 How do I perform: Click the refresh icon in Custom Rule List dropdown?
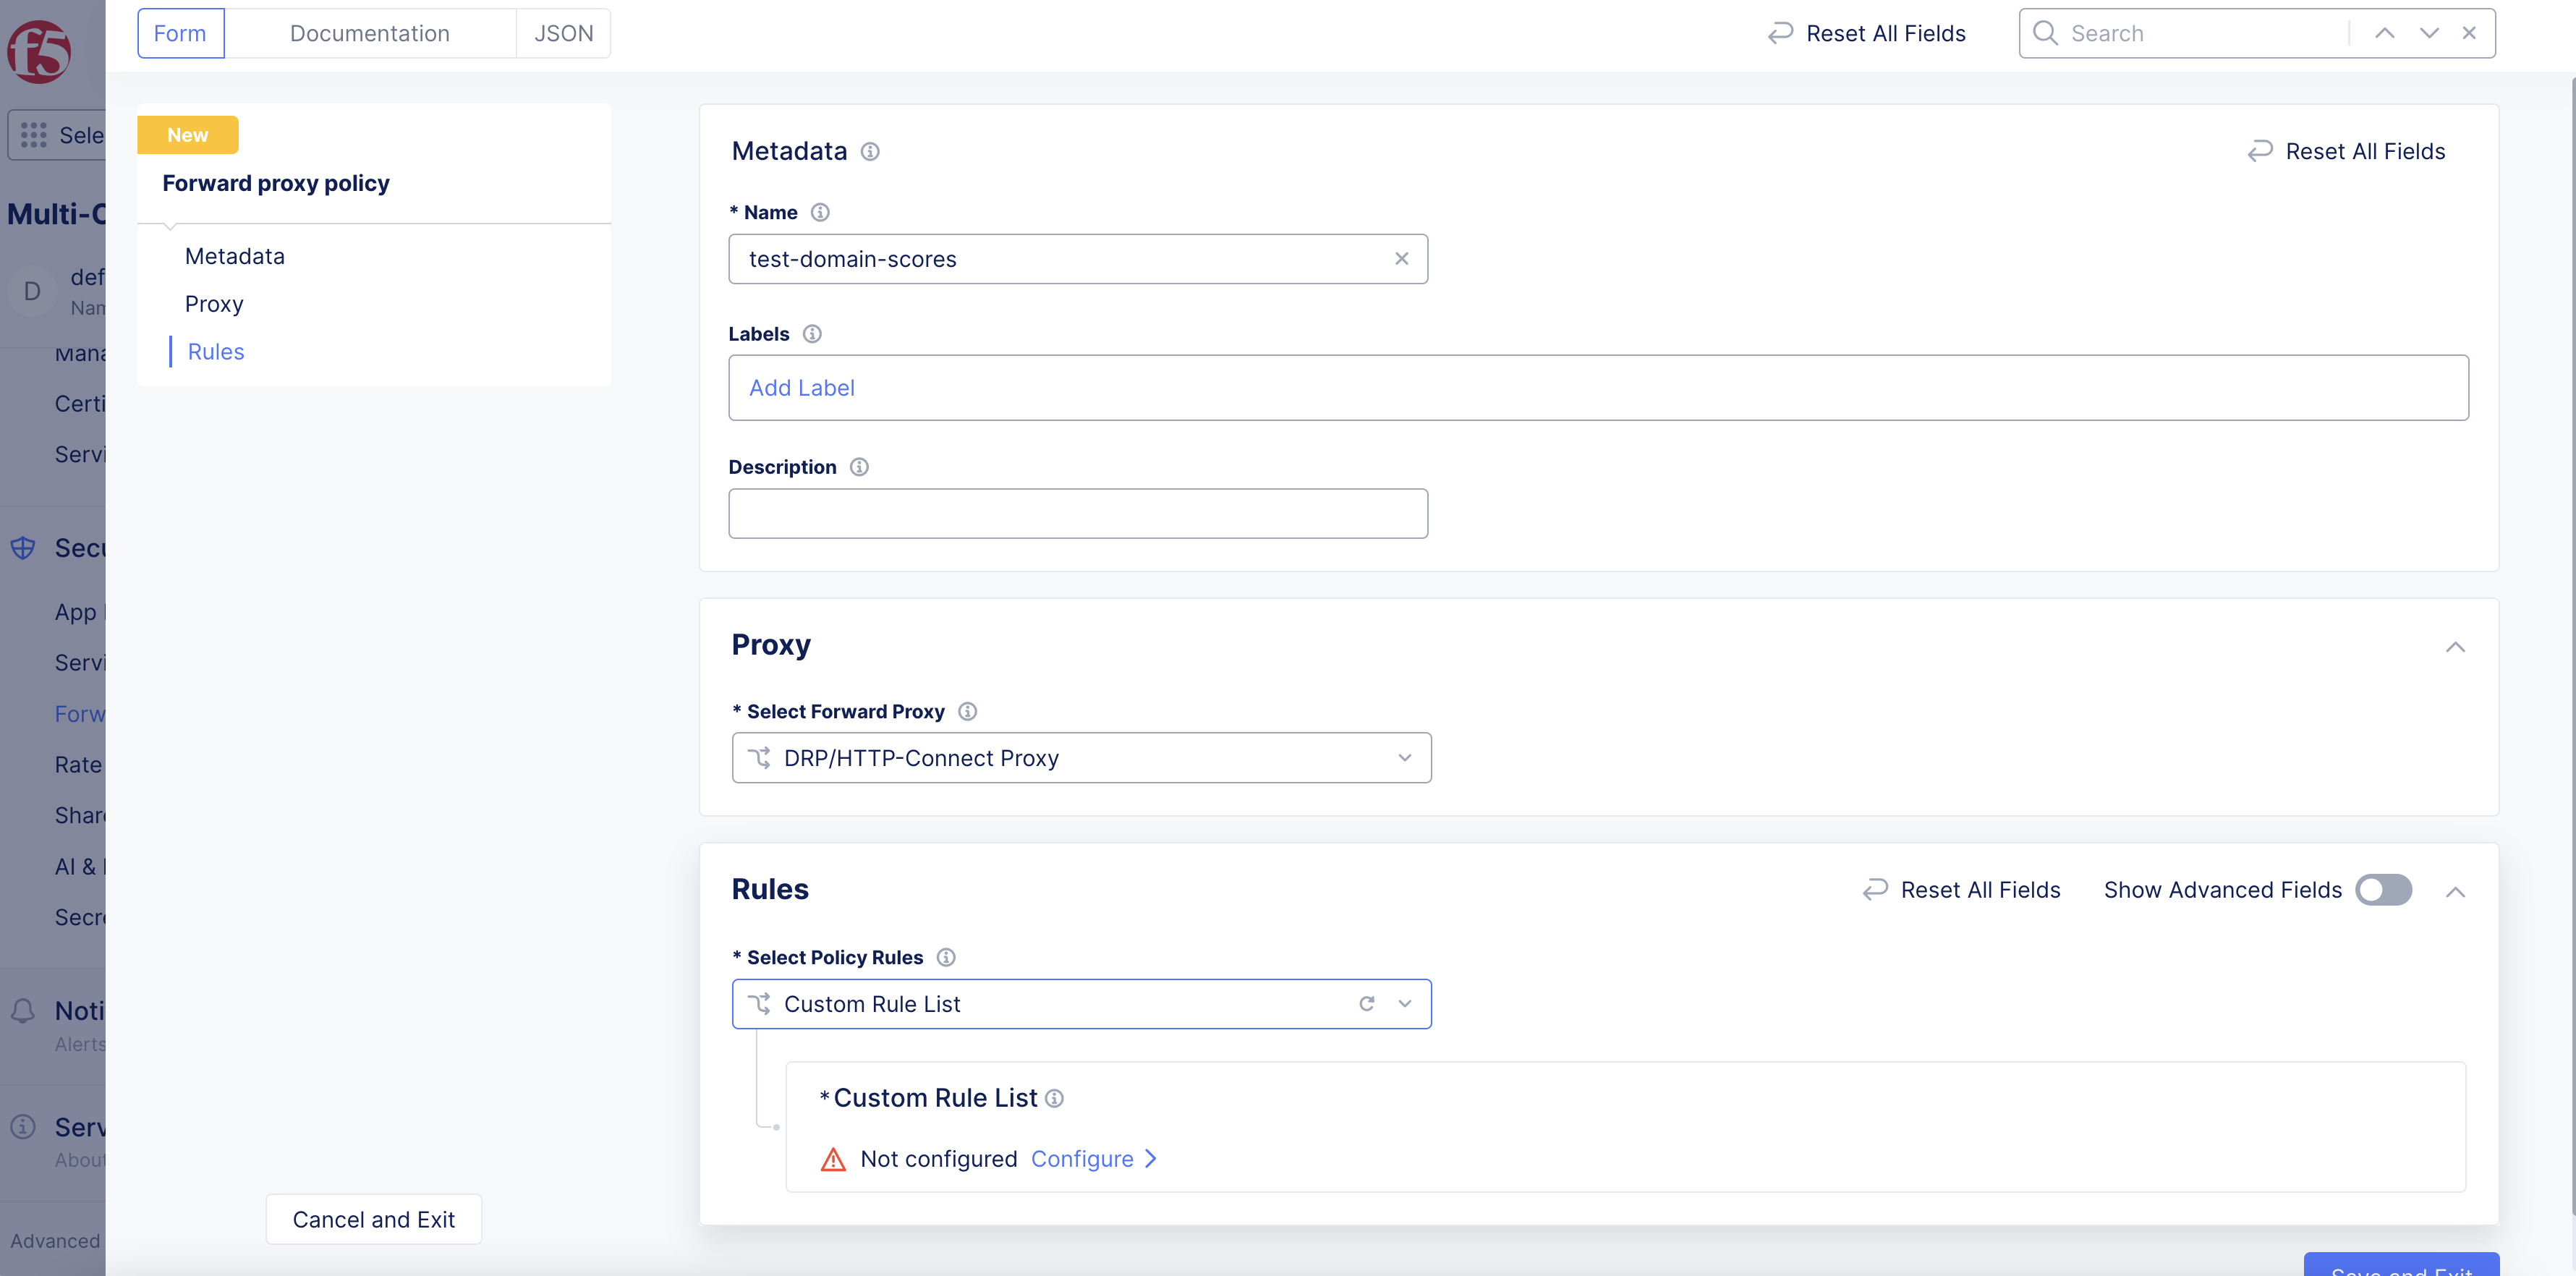click(x=1366, y=1003)
